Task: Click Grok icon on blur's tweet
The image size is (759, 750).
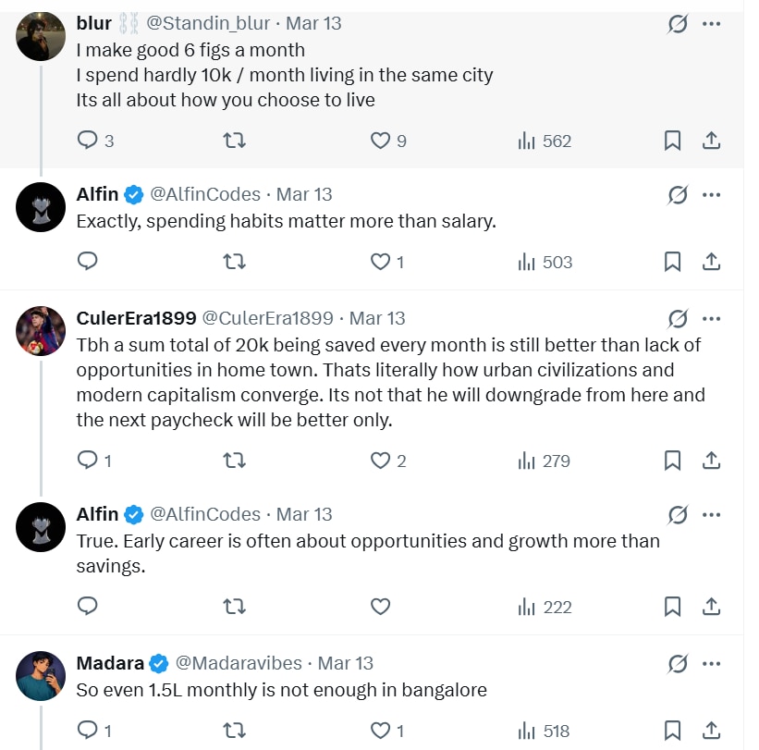Action: pos(678,24)
